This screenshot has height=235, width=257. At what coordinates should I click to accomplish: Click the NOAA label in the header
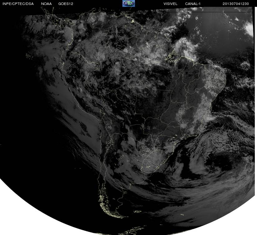coord(46,4)
